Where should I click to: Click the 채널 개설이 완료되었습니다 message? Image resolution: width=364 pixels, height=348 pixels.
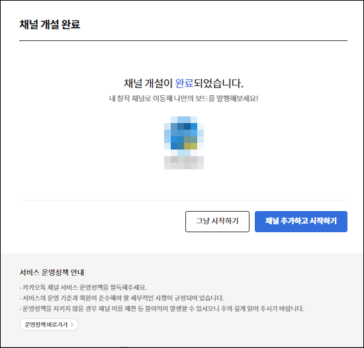tap(183, 83)
